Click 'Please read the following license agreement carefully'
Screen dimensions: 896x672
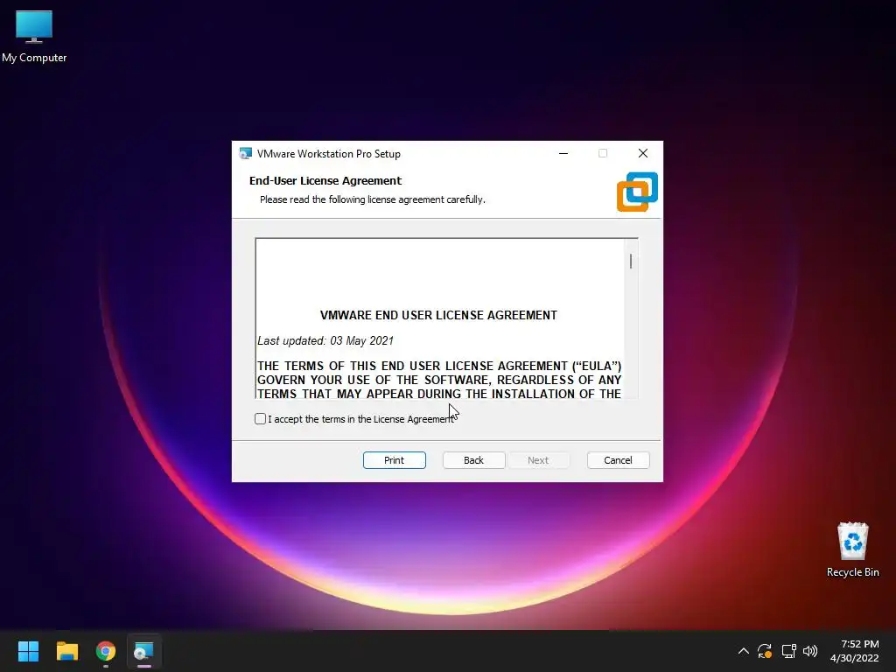[x=373, y=199]
